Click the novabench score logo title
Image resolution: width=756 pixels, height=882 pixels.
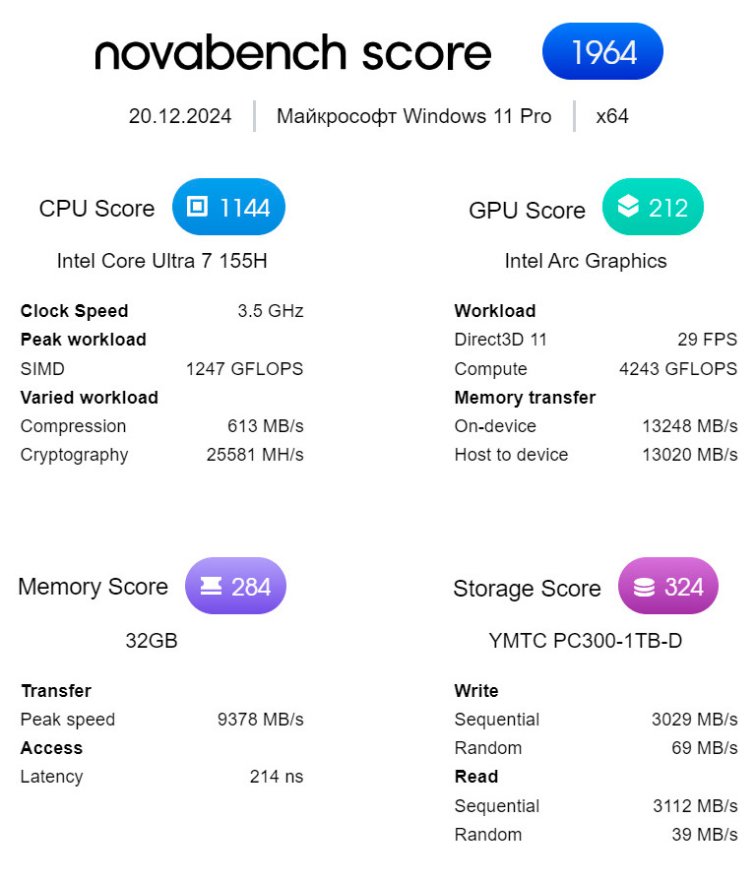[292, 53]
